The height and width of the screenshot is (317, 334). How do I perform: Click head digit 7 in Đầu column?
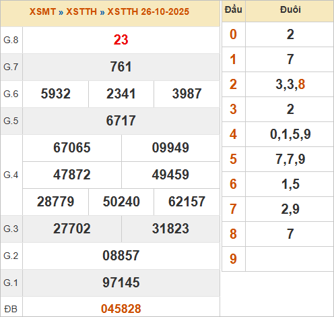(x=233, y=209)
